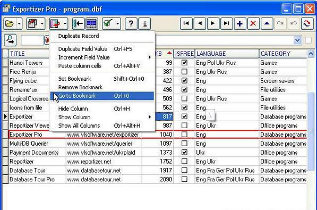Expand Increment Field Value submenu
This screenshot has width=317, height=210.
[x=102, y=57]
